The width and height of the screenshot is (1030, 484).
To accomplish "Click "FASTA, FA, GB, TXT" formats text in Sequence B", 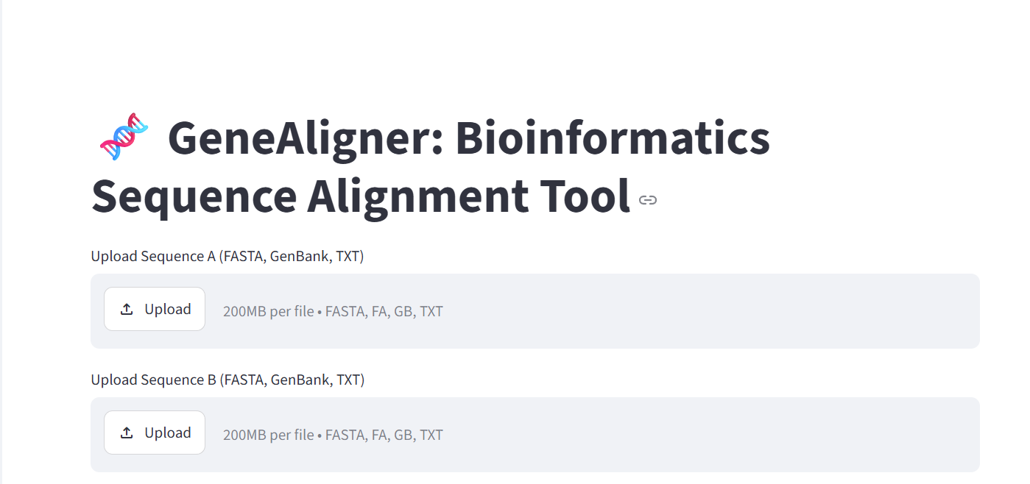I will pos(384,435).
